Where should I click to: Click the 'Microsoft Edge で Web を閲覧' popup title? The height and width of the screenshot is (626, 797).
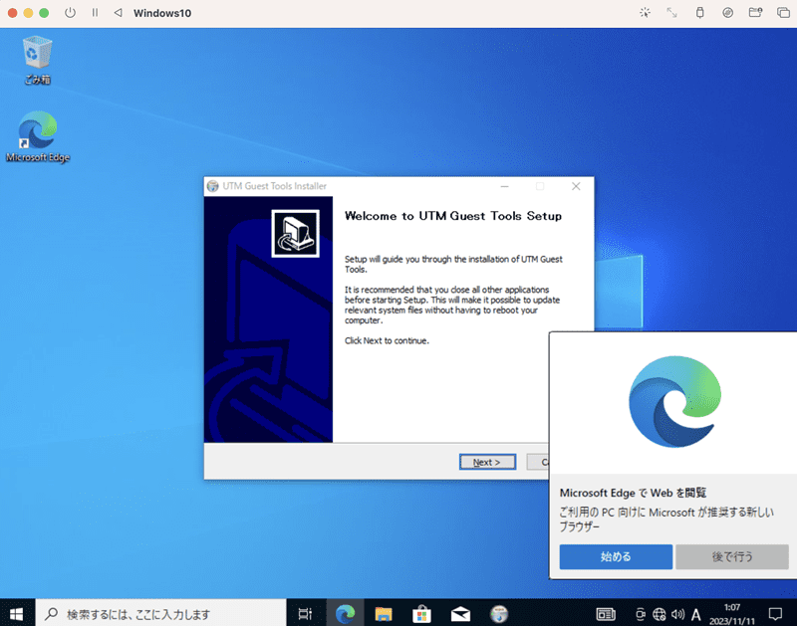click(633, 493)
